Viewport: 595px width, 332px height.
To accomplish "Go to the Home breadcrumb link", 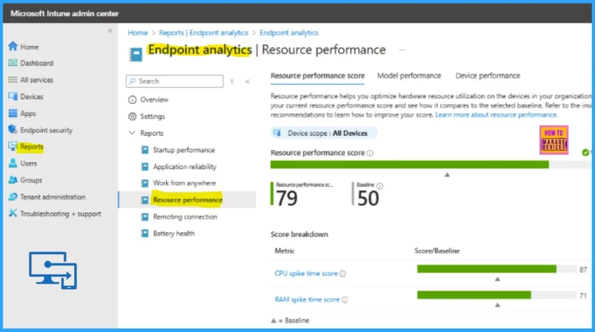I will pyautogui.click(x=138, y=33).
